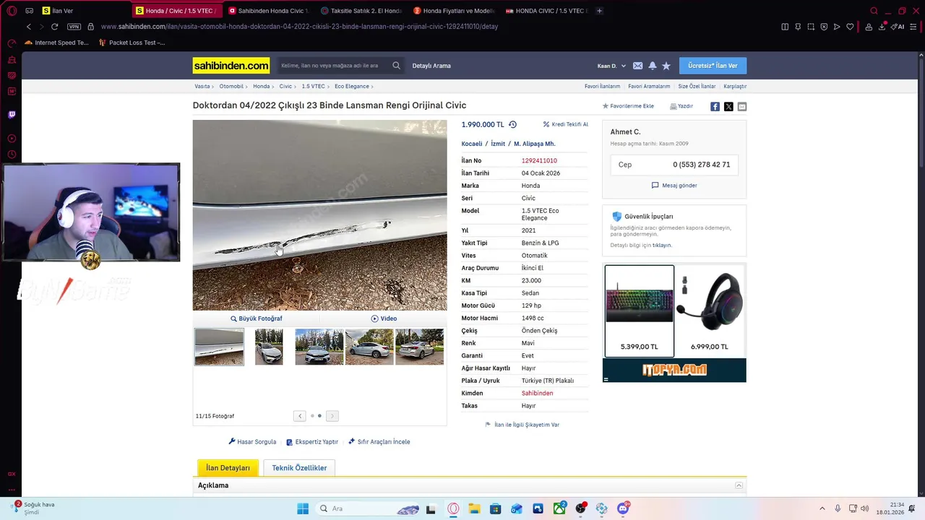
Task: Open Discord from the taskbar
Action: (623, 508)
